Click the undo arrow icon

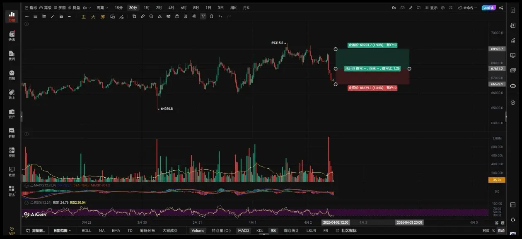[220, 16]
